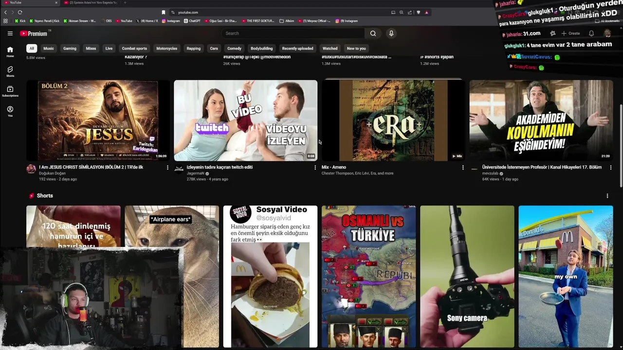Open Shorts in the left sidebar

10,72
